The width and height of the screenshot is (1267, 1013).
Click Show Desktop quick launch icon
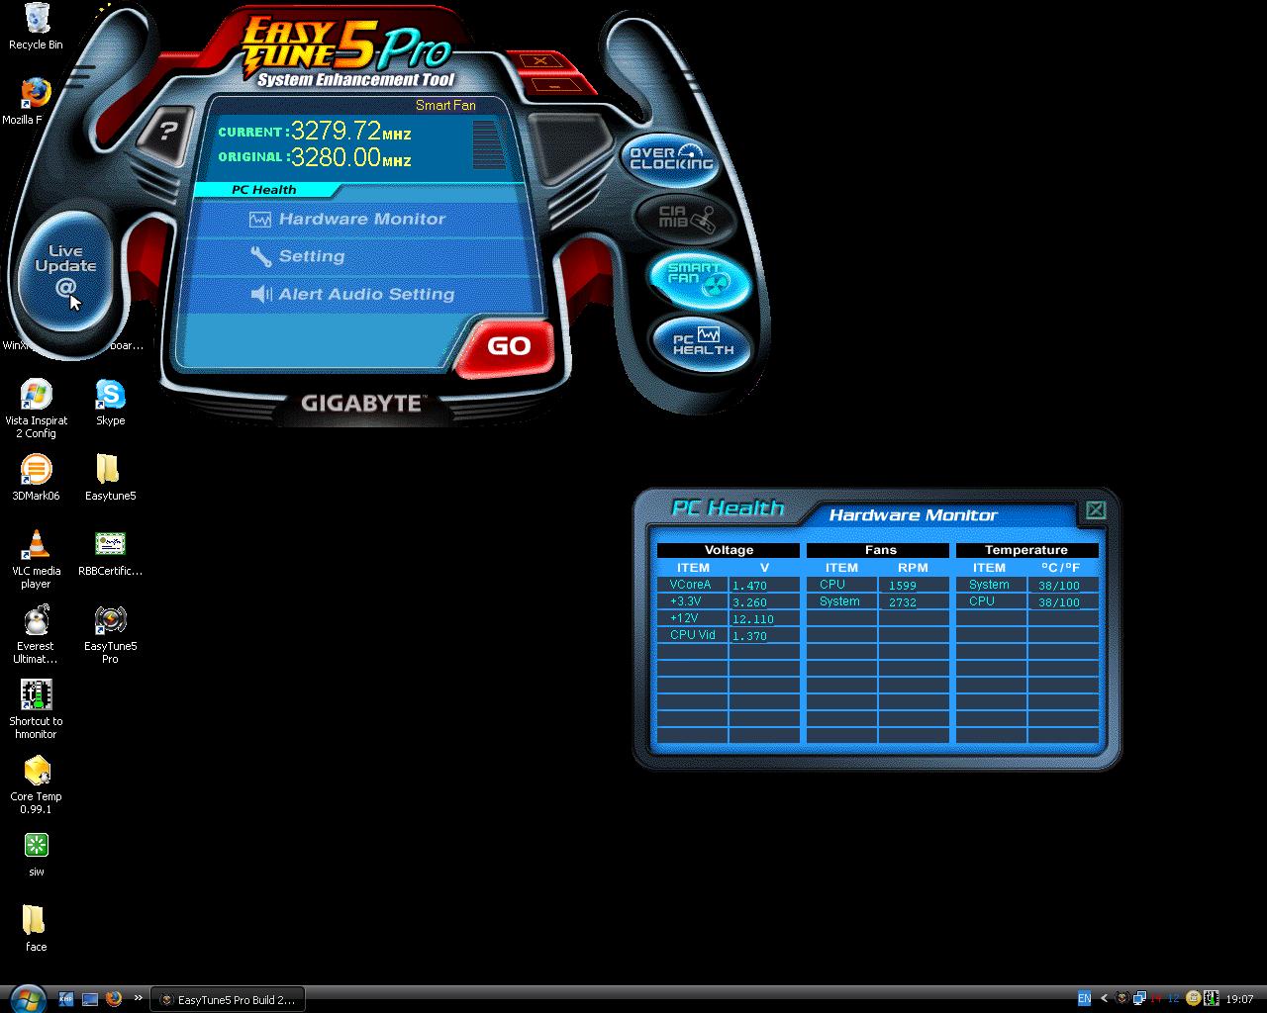[89, 999]
